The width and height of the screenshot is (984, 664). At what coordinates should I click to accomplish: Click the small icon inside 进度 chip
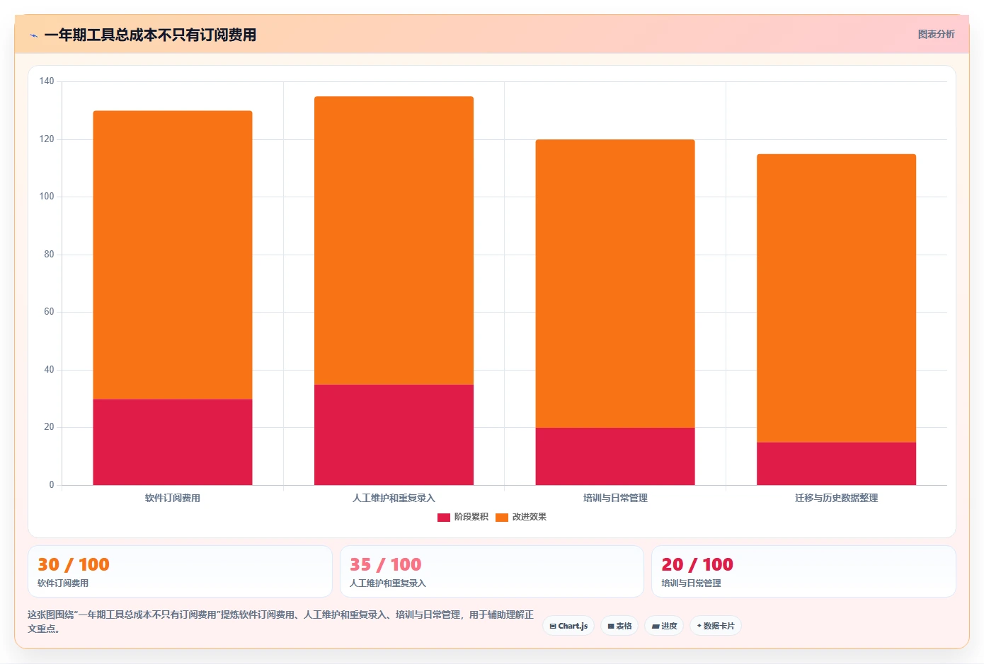(656, 627)
